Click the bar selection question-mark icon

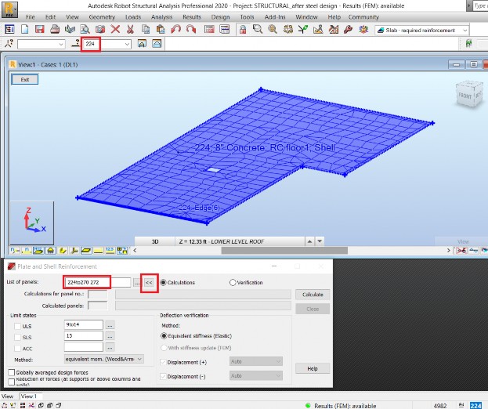pos(76,43)
